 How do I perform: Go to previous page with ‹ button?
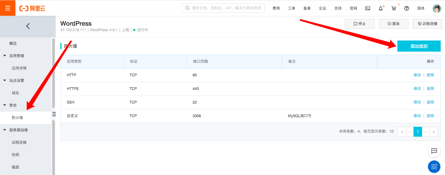tap(410, 131)
